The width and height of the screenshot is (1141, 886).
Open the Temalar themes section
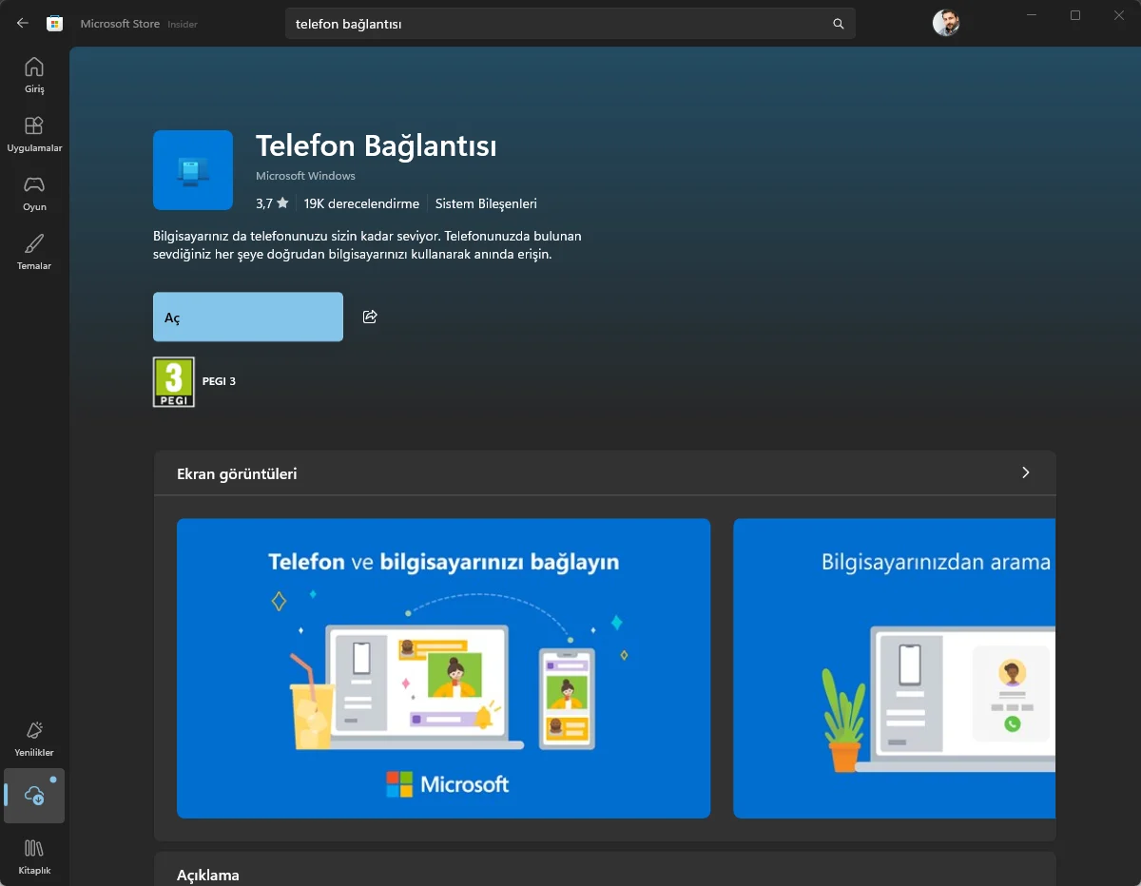point(34,253)
